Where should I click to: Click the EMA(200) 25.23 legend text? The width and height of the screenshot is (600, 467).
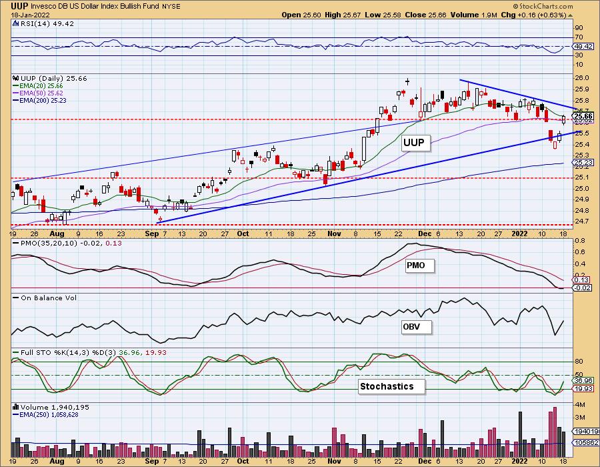point(43,101)
